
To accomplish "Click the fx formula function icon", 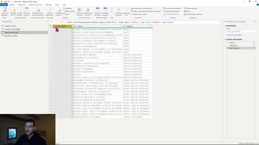I will point(61,23).
